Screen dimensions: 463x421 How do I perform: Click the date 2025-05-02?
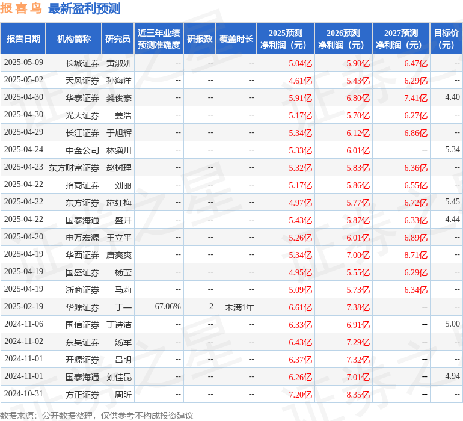23,79
